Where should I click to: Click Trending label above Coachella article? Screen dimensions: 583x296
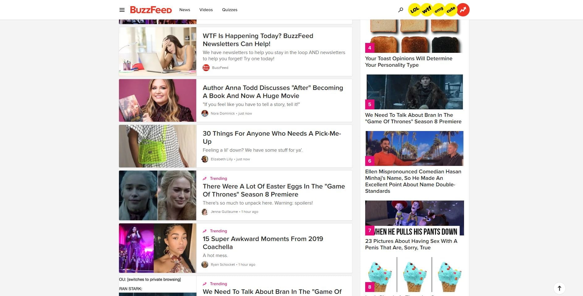click(x=218, y=231)
